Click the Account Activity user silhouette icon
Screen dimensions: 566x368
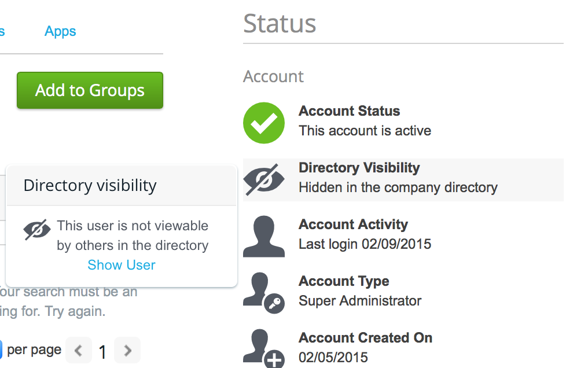pos(264,236)
